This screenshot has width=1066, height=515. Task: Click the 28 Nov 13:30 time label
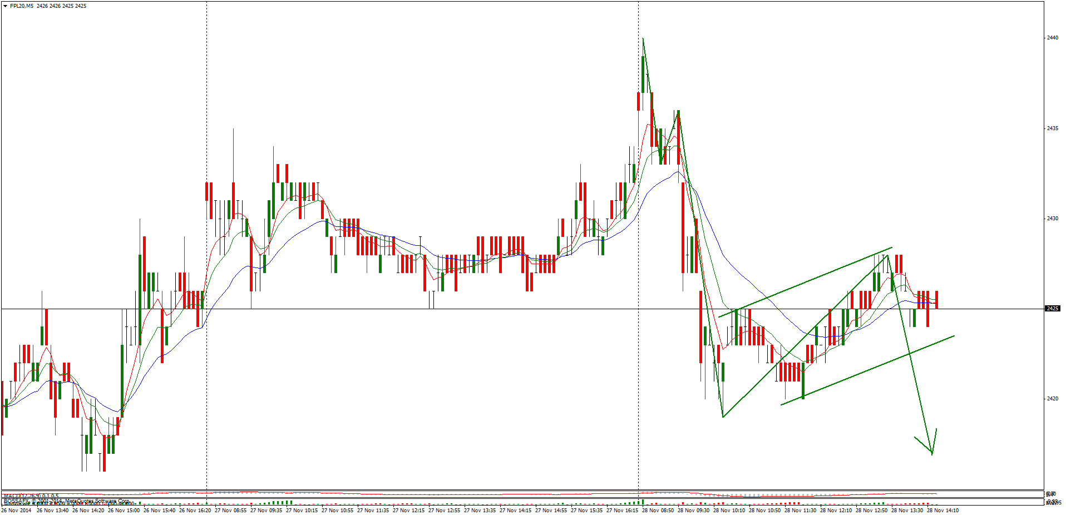907,510
